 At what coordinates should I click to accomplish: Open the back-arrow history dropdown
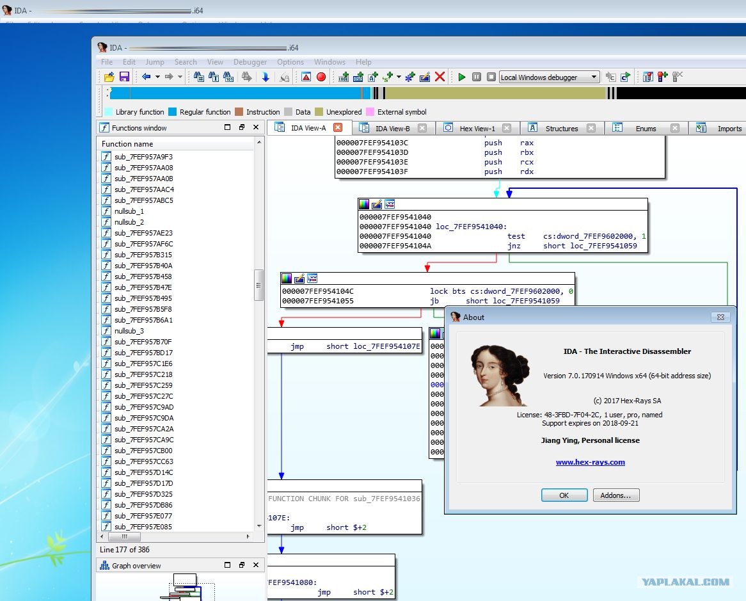(x=157, y=77)
